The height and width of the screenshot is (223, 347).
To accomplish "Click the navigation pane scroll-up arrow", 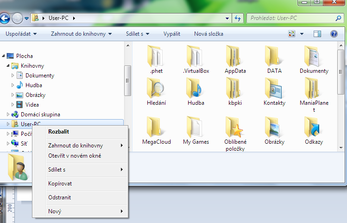I will pyautogui.click(x=128, y=45).
